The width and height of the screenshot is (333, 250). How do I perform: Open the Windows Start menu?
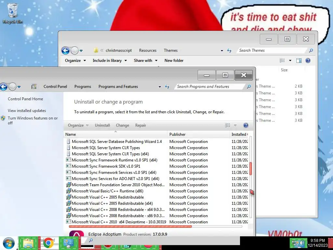tap(8, 243)
